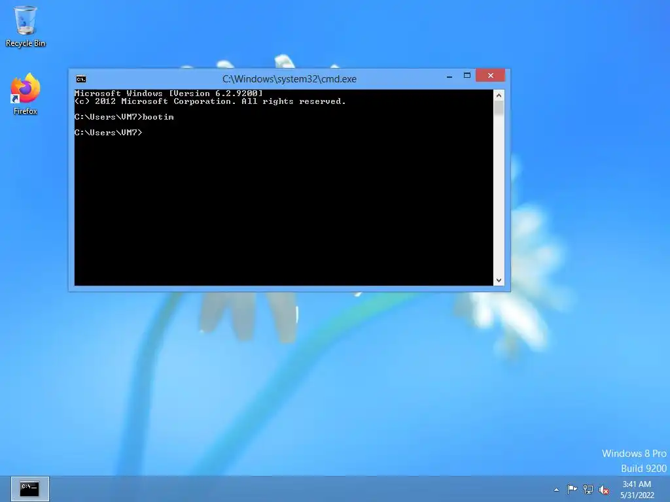Launch the Firefox desktop shortcut
670x502 pixels.
26,94
